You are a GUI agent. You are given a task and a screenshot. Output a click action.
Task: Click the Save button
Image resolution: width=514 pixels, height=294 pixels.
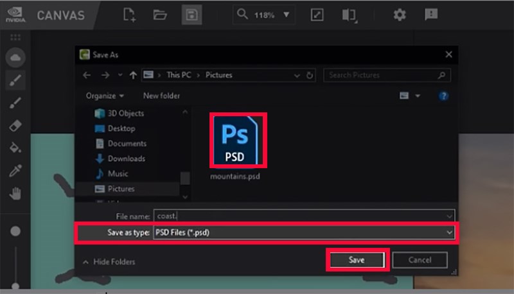tap(357, 260)
